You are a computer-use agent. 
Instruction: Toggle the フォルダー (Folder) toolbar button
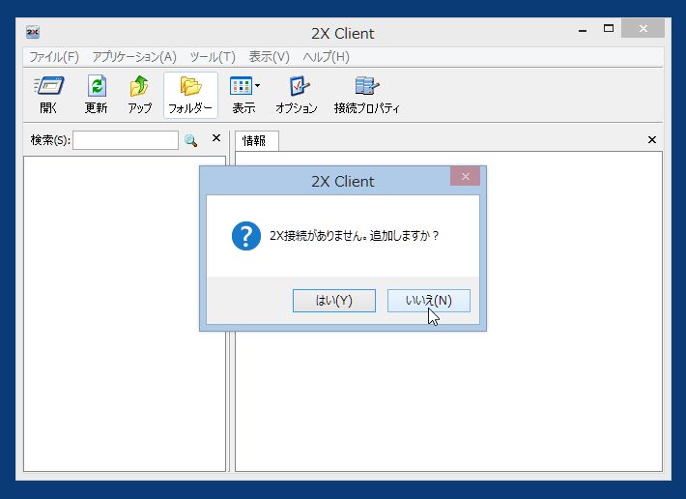point(190,95)
